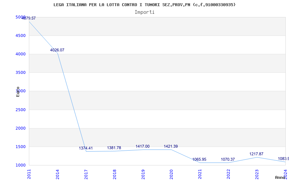Click the Importi chart subtitle
The image size is (289, 181).
pyautogui.click(x=144, y=12)
